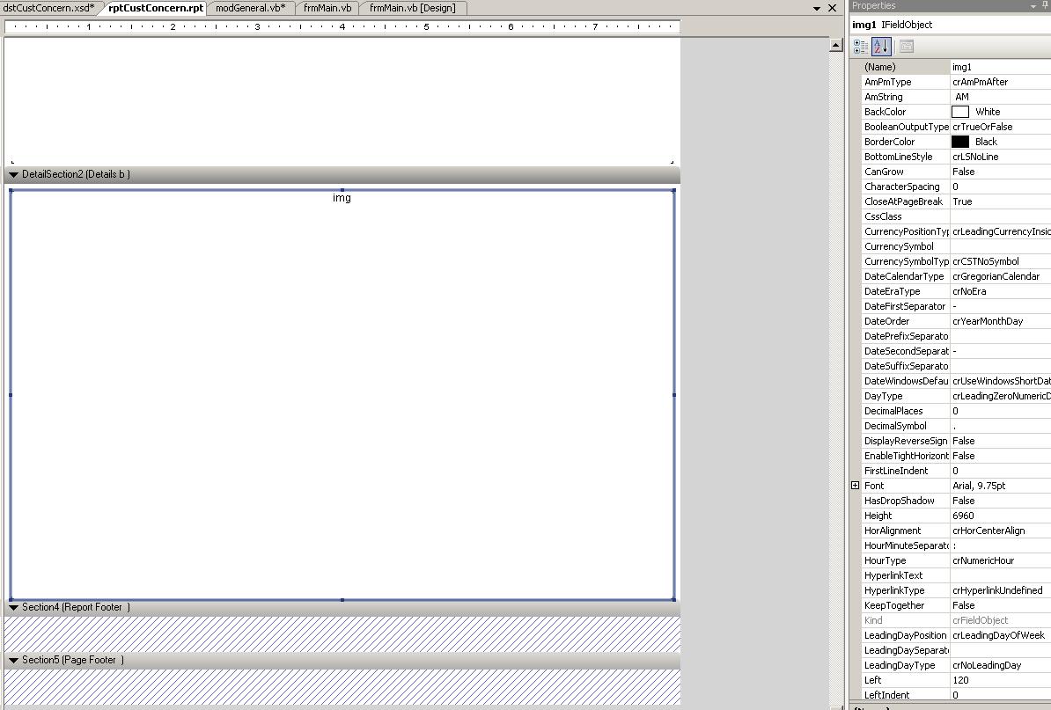Click the CharacterSpacing property row

957,187
